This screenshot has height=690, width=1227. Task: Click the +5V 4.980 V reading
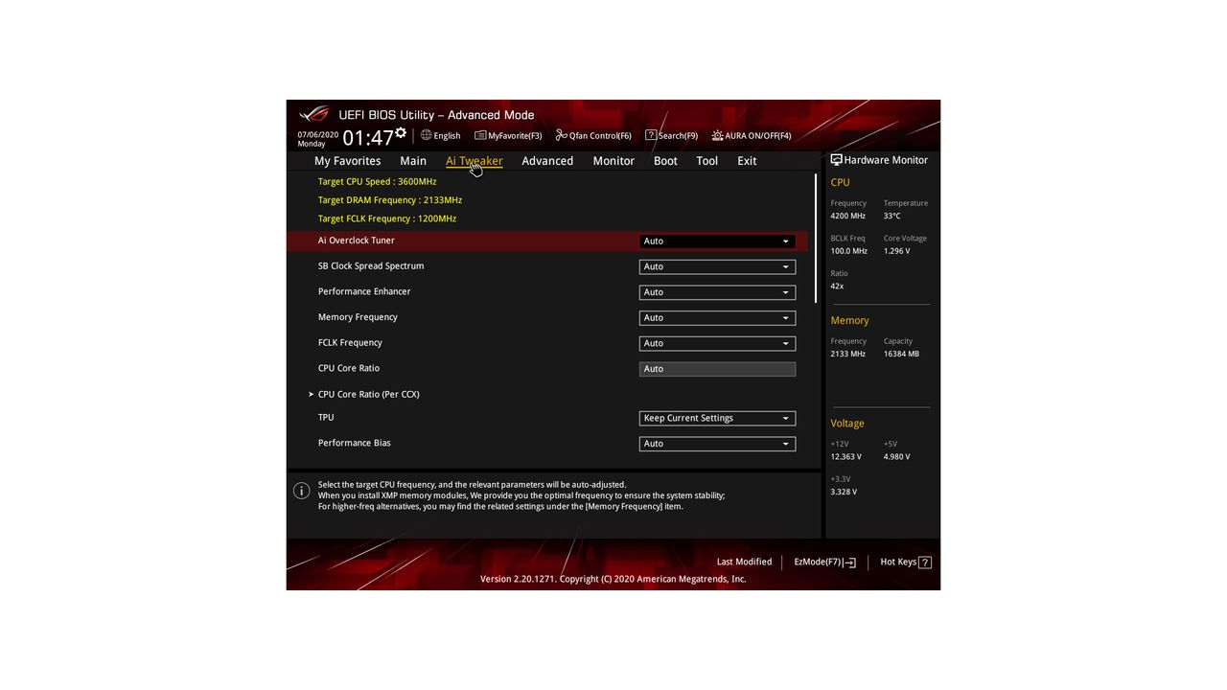pos(896,457)
